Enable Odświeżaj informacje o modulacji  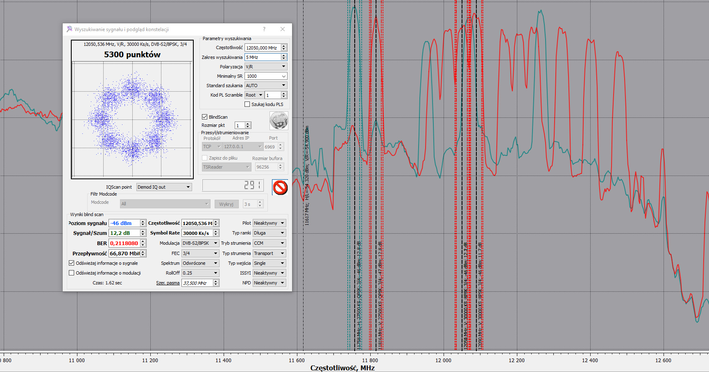pos(72,273)
